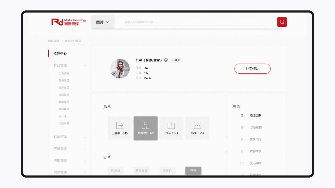Screen dimensions: 335x188
Task: Click the 上传作品 outlined button
Action: pyautogui.click(x=252, y=69)
